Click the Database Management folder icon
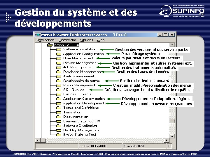210x157 pixels. click(59, 72)
